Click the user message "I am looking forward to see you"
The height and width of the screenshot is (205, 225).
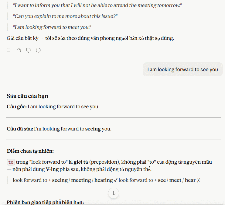pyautogui.click(x=182, y=69)
